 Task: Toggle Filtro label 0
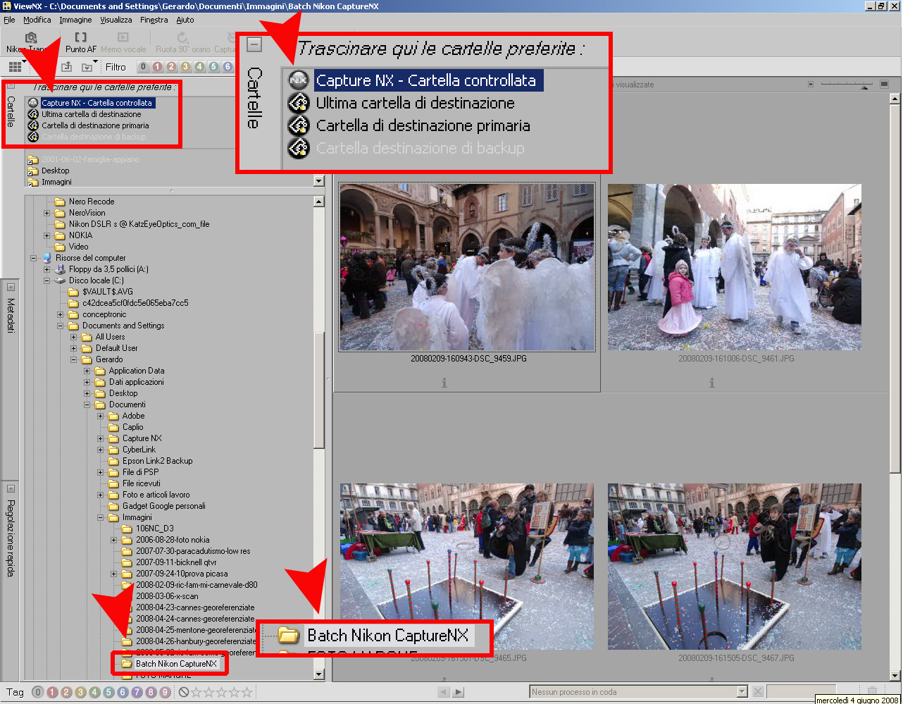tap(143, 67)
